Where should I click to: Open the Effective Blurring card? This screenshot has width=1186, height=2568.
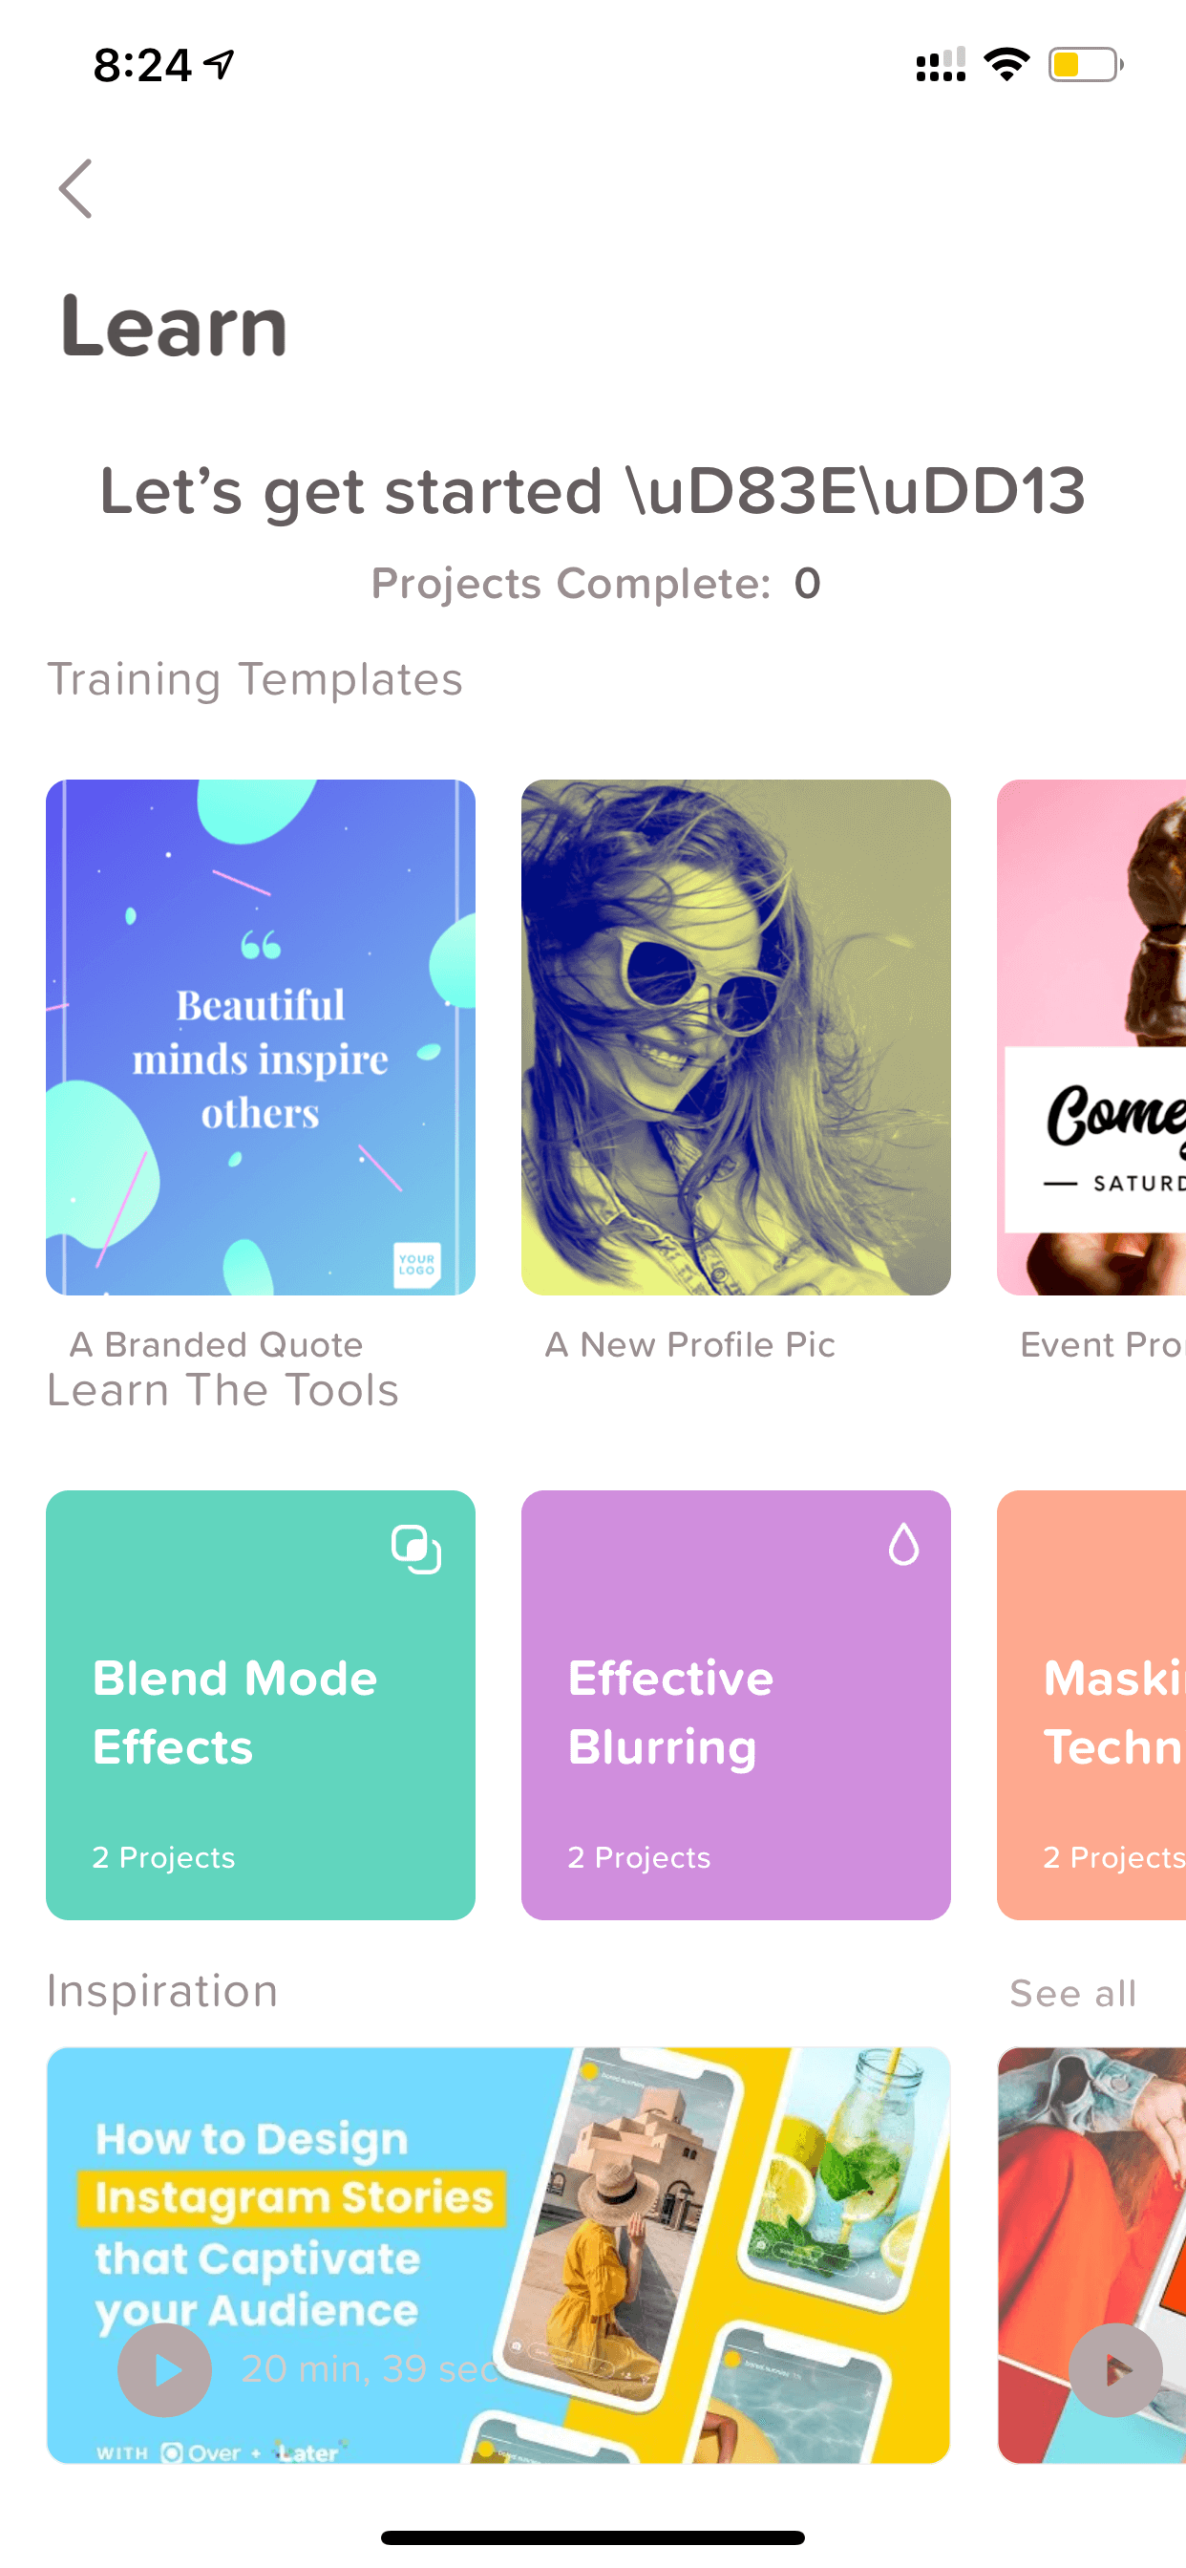pyautogui.click(x=735, y=1704)
